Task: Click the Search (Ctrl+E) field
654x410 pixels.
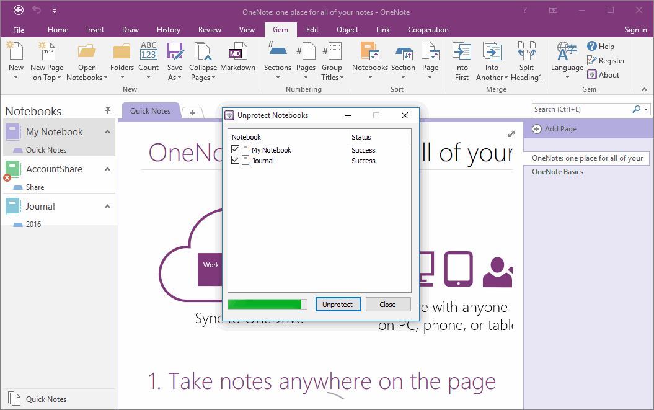Action: click(582, 109)
